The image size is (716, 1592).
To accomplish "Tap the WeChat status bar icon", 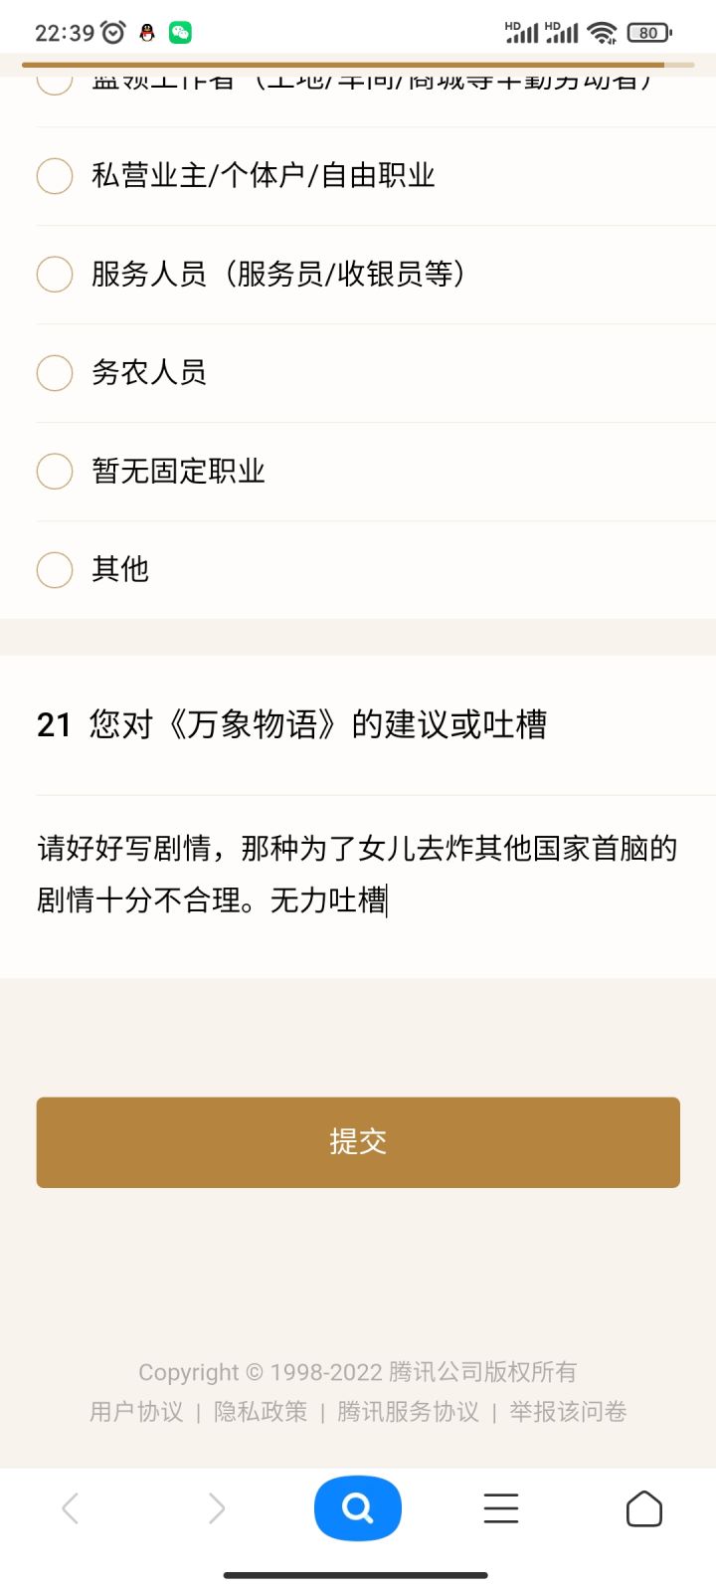I will coord(180,33).
